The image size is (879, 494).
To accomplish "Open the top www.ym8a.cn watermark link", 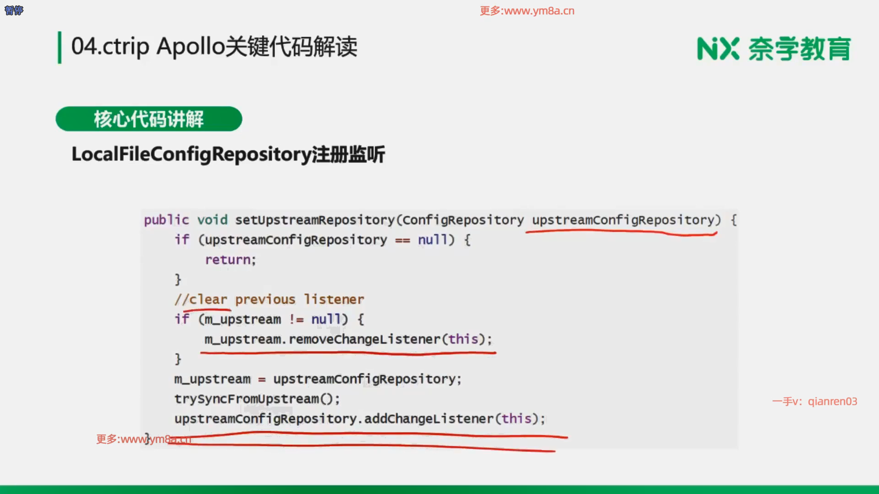I will [x=527, y=11].
